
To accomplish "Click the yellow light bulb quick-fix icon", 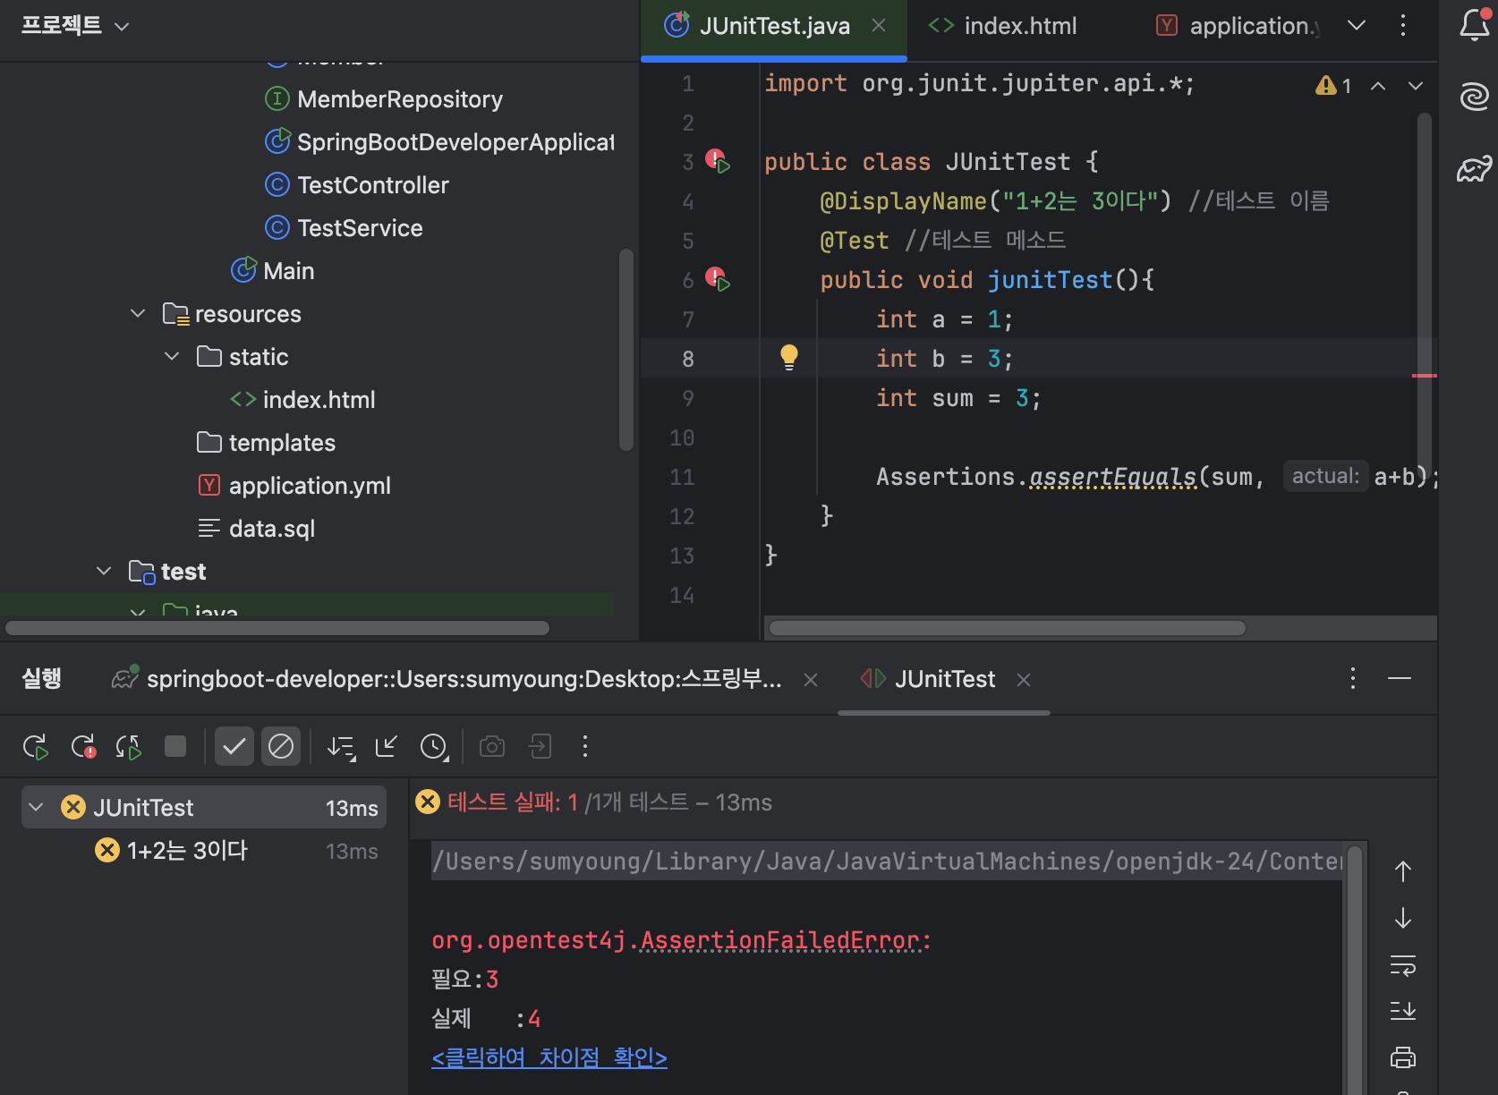I will point(788,358).
